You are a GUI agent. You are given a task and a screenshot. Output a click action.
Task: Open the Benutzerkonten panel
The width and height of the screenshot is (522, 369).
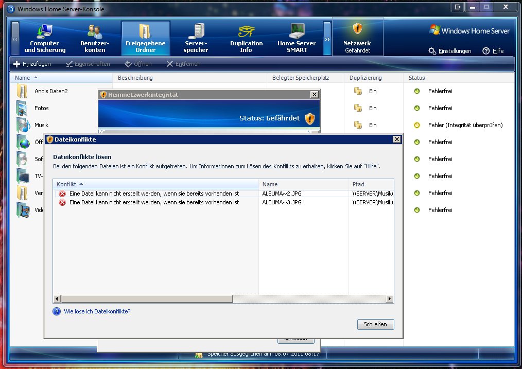click(94, 38)
